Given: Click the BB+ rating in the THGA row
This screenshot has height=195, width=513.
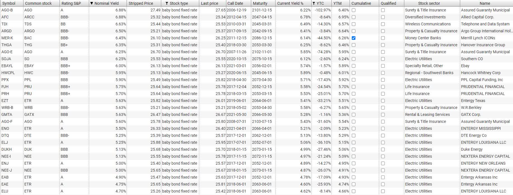Looking at the screenshot, I should [74, 45].
